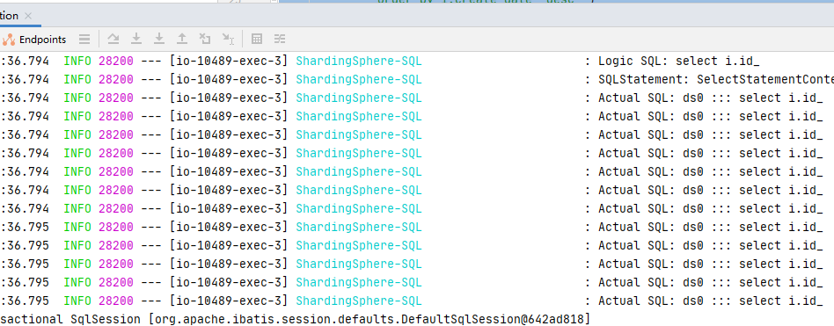Screen dimensions: 834x326
Task: Click the Trace Current Stream Chain icon
Action: (280, 39)
